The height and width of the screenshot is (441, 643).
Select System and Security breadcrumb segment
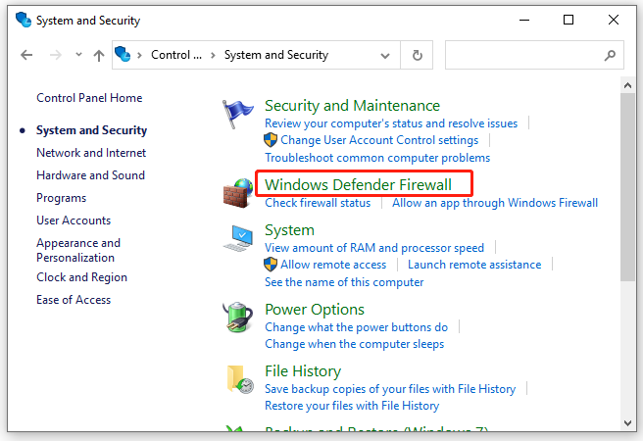[x=276, y=55]
